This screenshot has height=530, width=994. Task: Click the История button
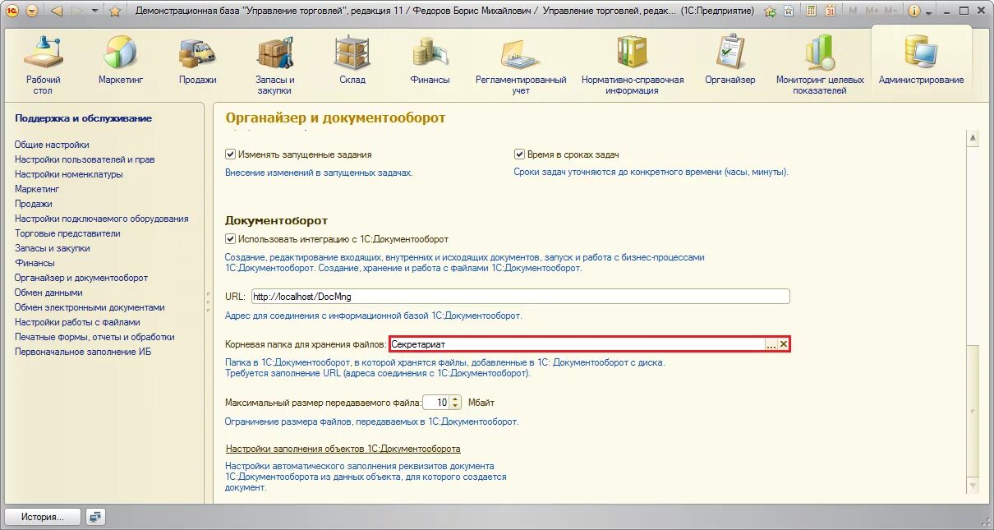tap(44, 517)
